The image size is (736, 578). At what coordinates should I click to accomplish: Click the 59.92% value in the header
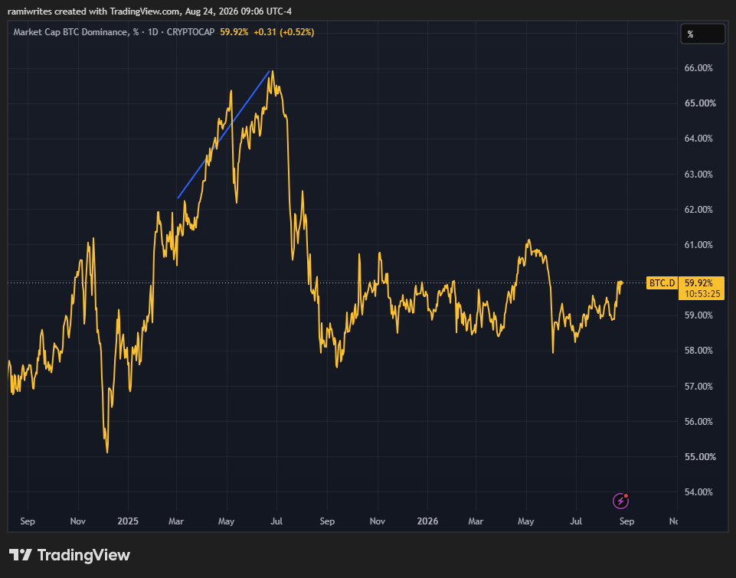coord(234,32)
